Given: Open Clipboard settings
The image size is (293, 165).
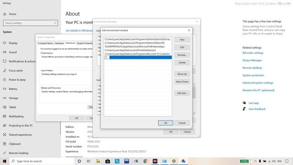Looking at the screenshot, I should (x=15, y=144).
